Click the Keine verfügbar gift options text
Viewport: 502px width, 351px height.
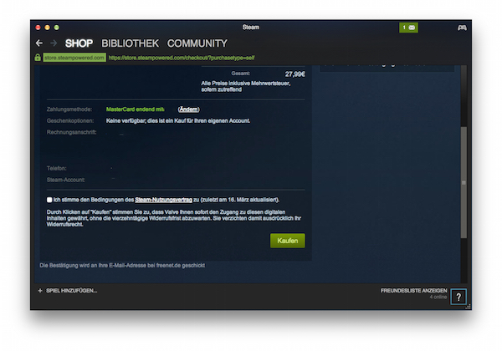[178, 121]
